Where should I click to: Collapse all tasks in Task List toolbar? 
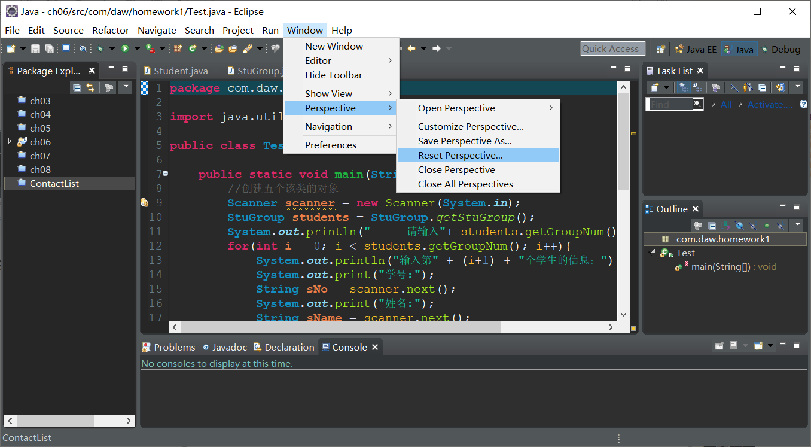click(x=762, y=87)
